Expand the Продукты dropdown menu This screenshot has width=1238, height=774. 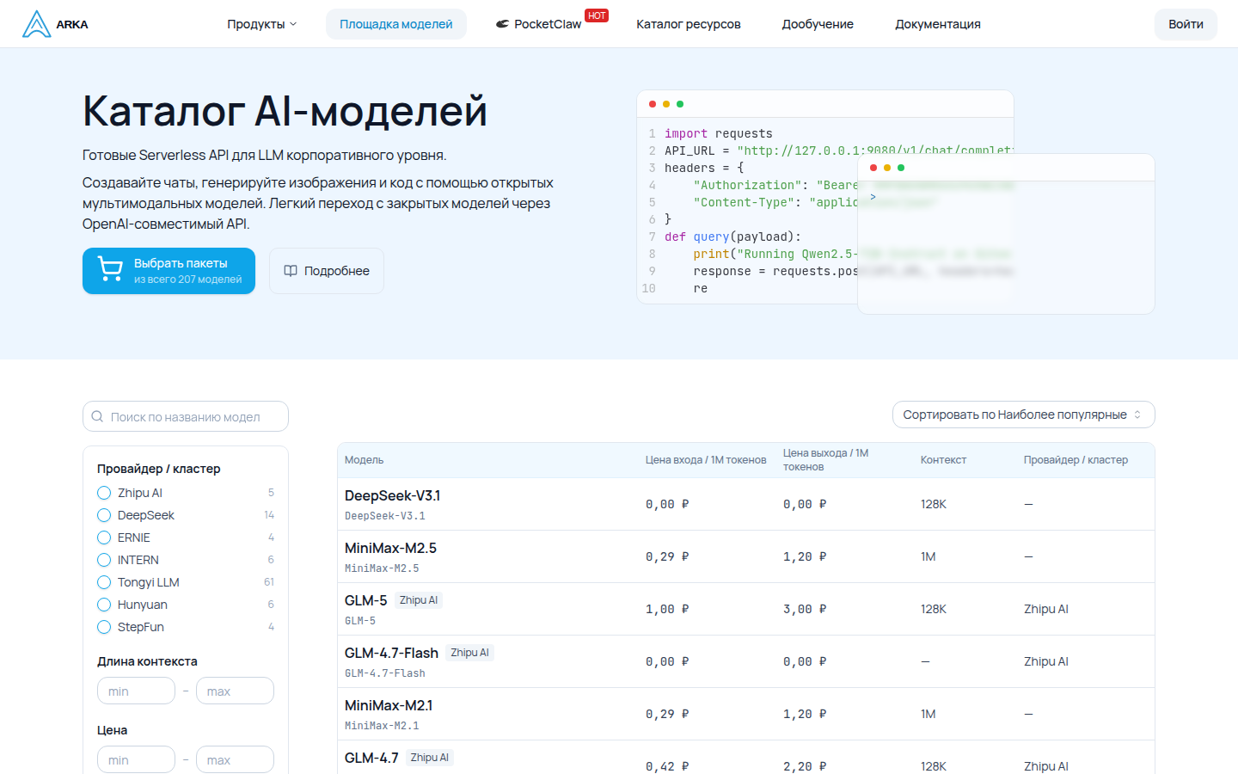[262, 24]
